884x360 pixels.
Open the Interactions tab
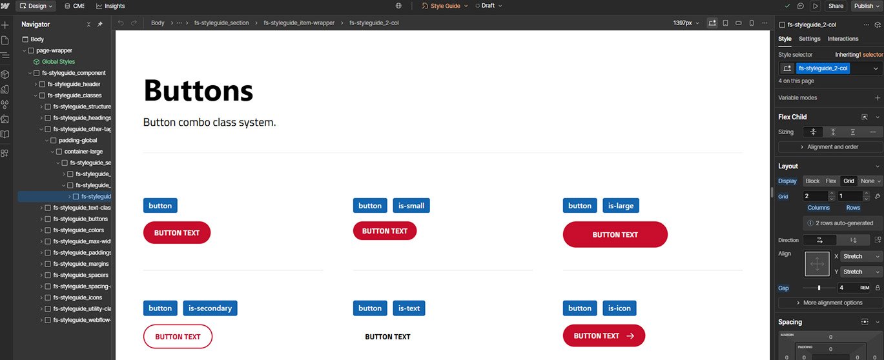[x=843, y=39]
